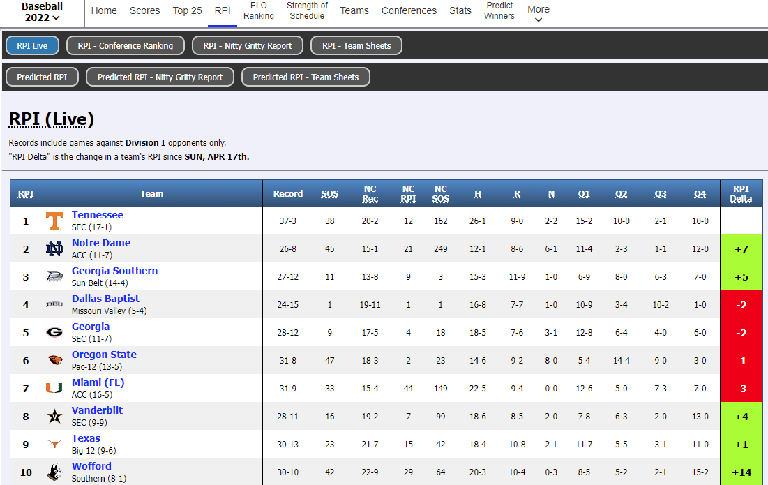Open Predicted RPI - Nitty Gritty Report

[160, 77]
